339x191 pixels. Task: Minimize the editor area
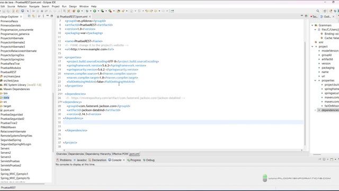[x=302, y=16]
